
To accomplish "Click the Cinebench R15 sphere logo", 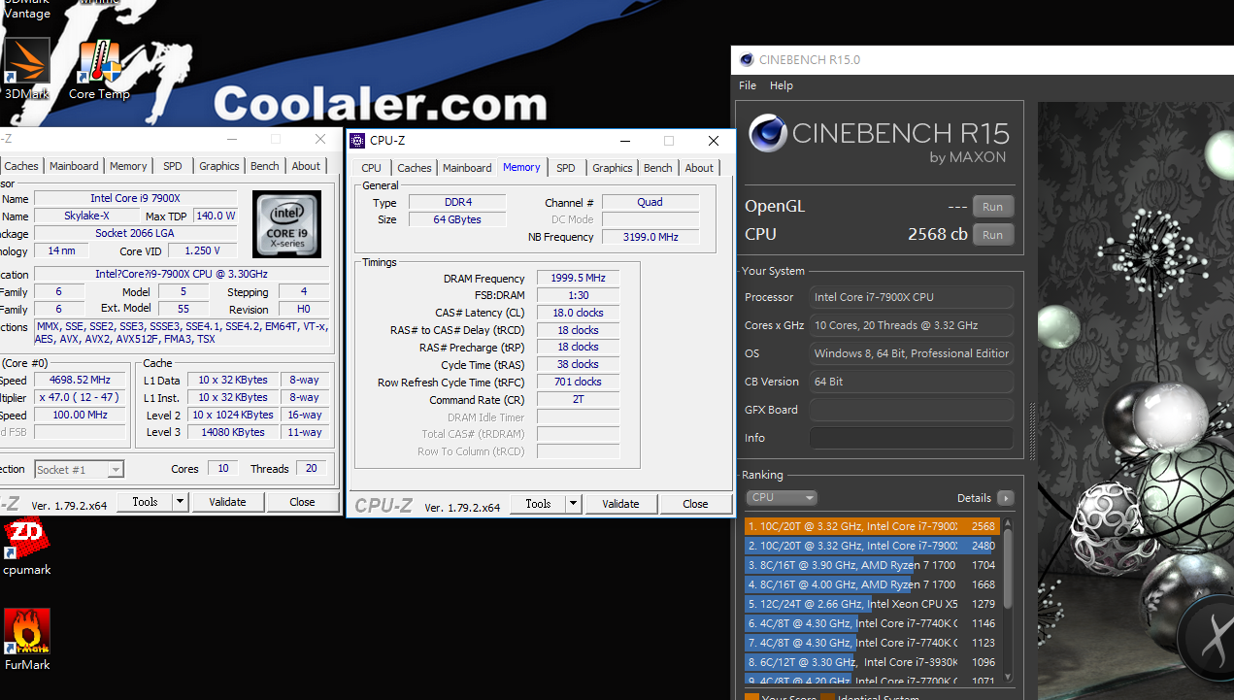I will click(768, 134).
